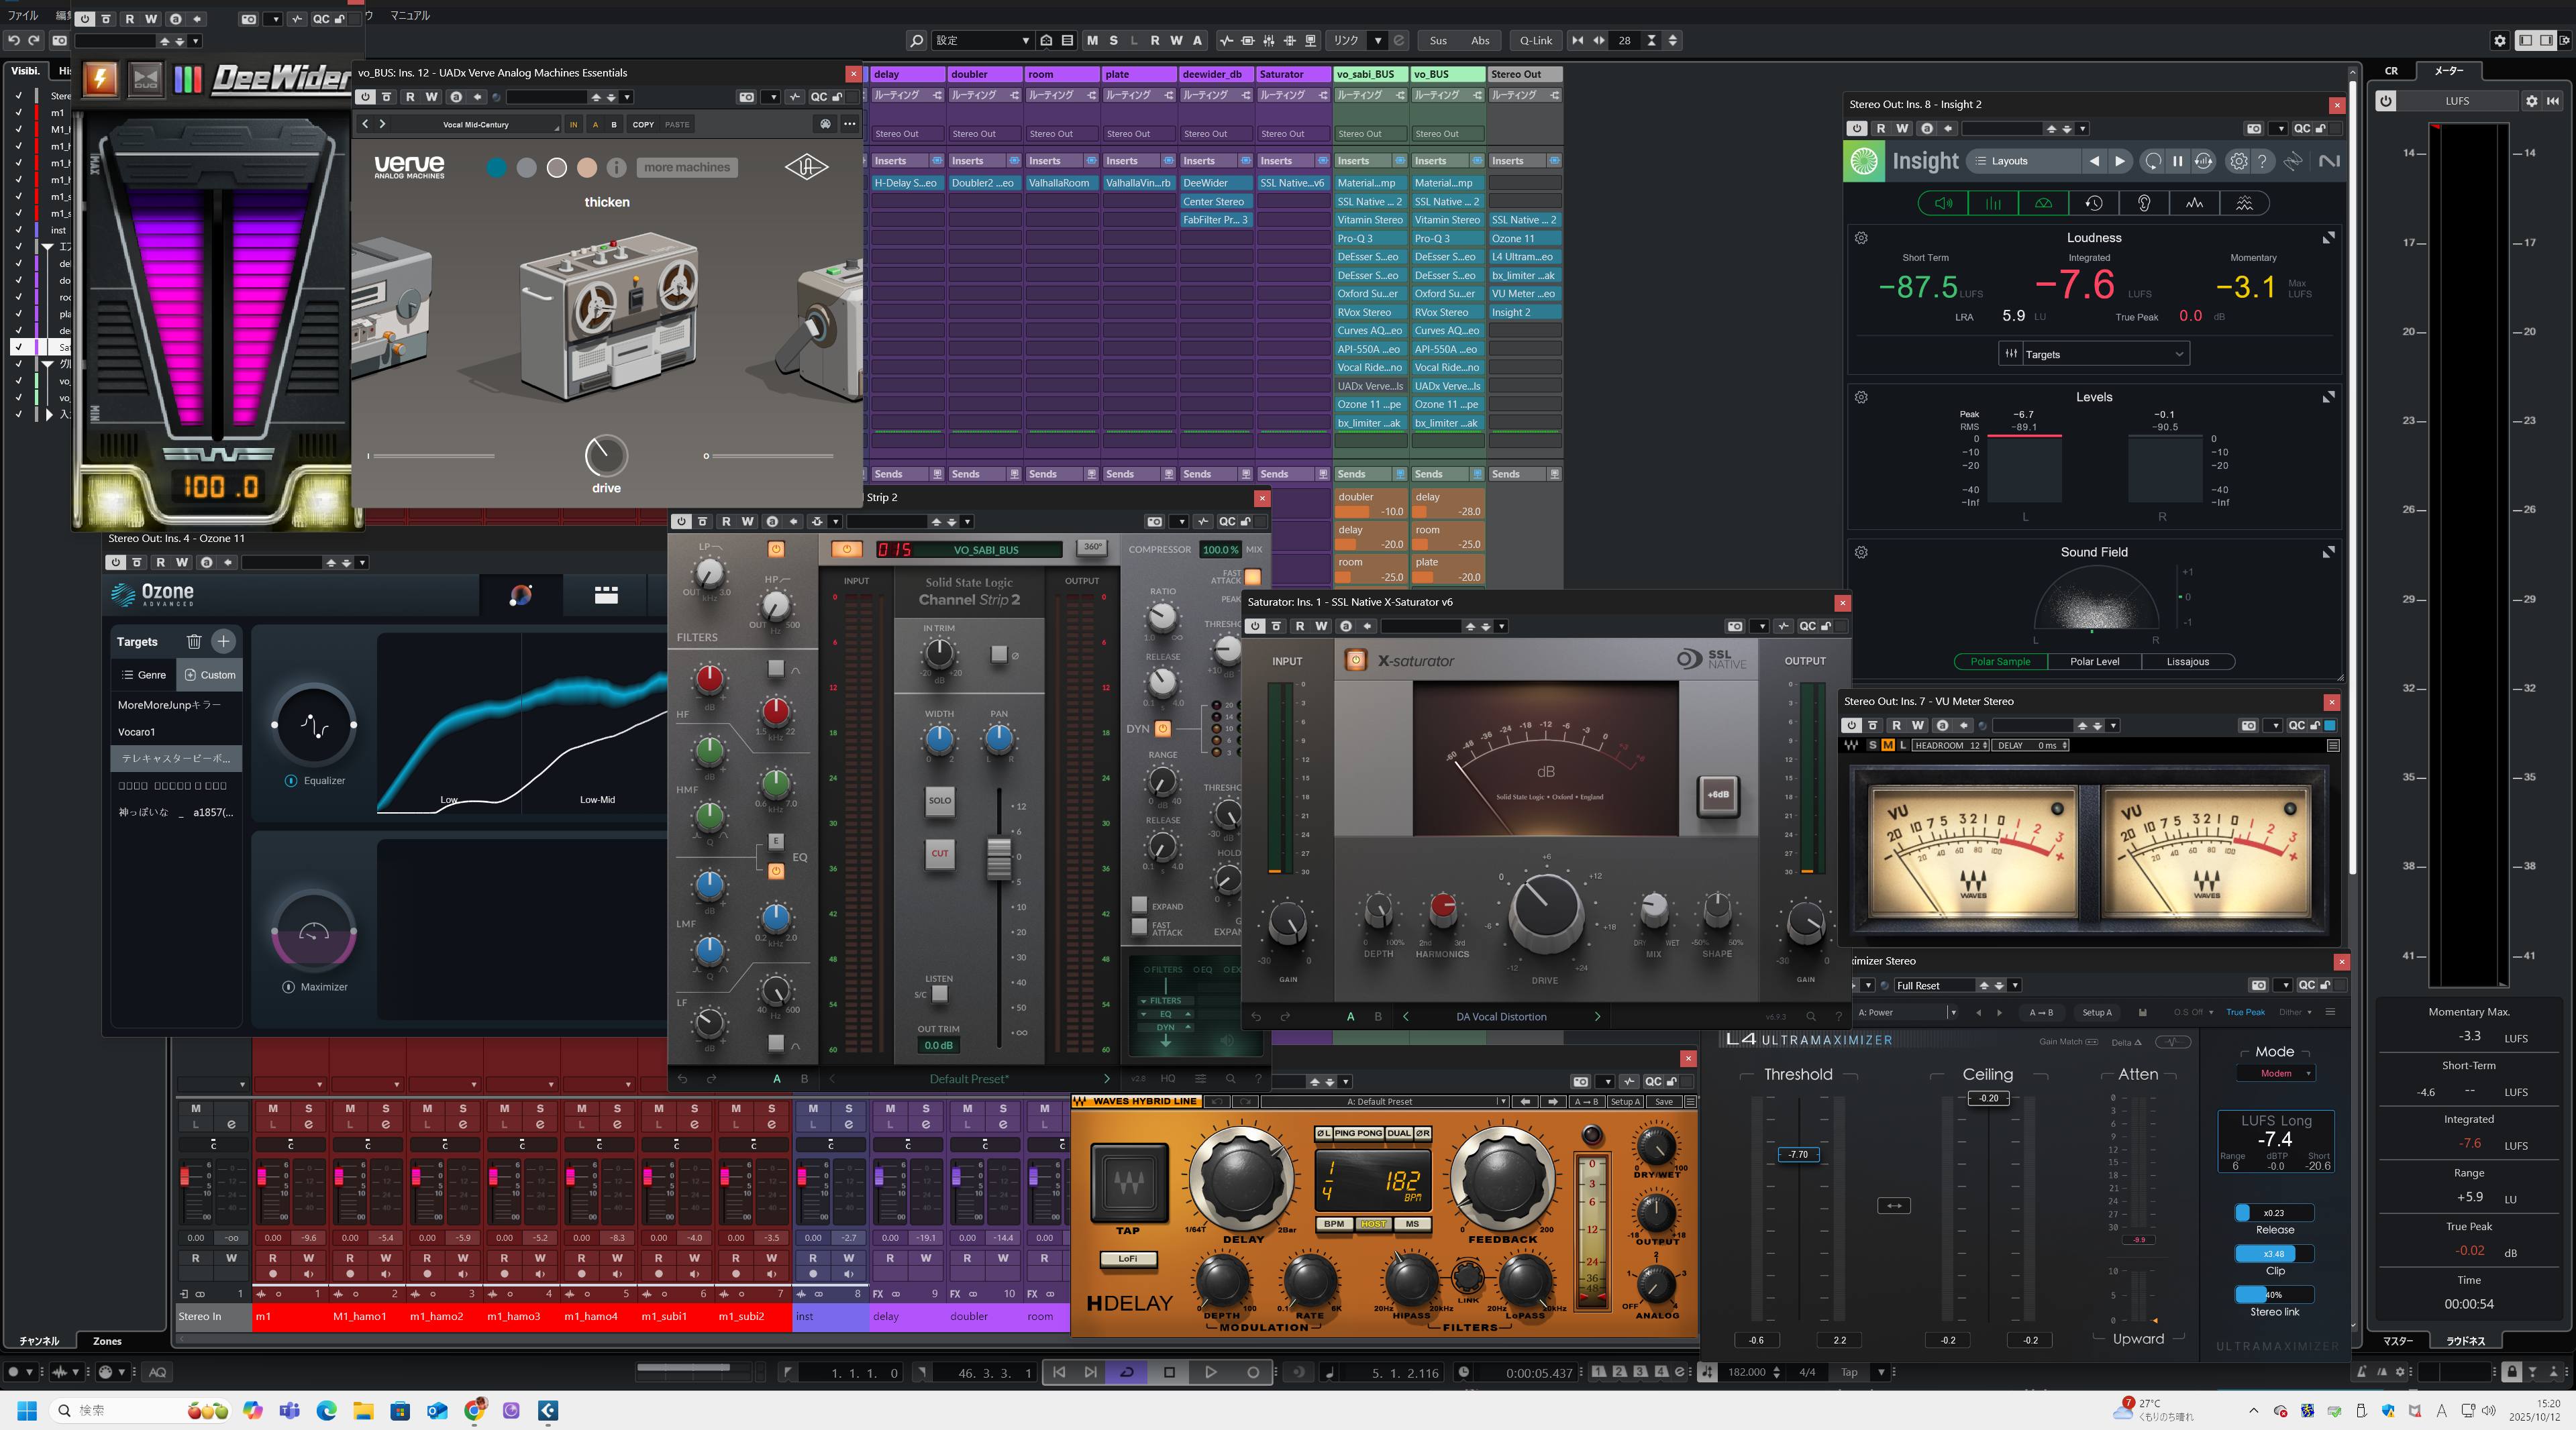Add a new Ozone target

coord(223,641)
